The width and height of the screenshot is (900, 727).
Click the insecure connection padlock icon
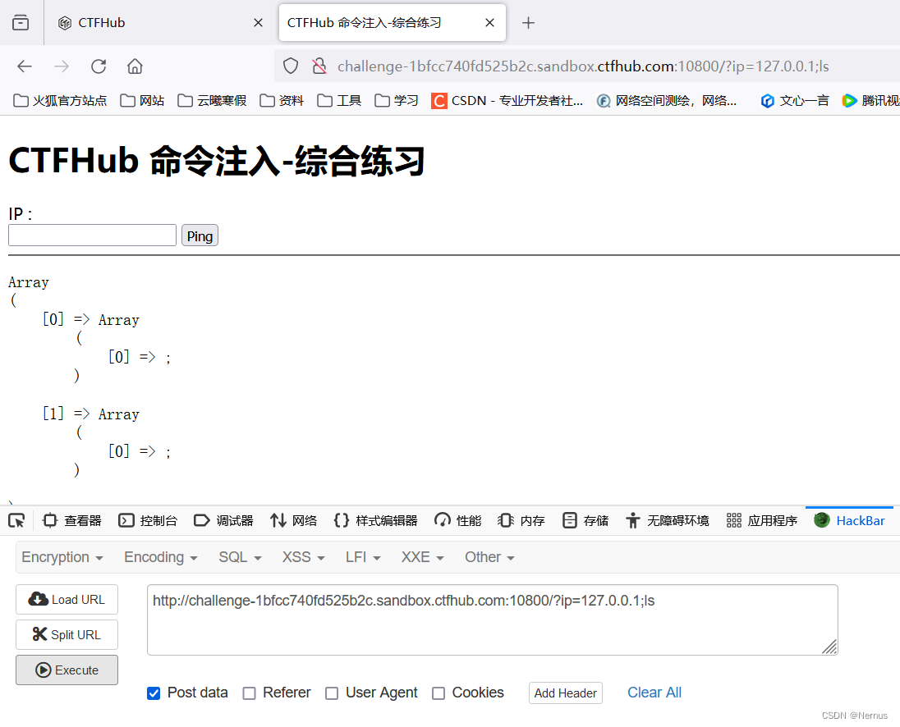[x=319, y=66]
